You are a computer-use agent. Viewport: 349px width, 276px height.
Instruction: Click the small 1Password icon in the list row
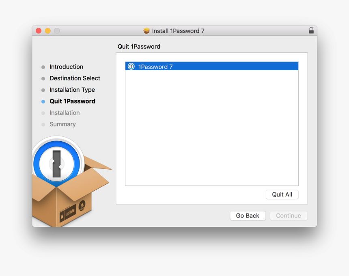131,67
